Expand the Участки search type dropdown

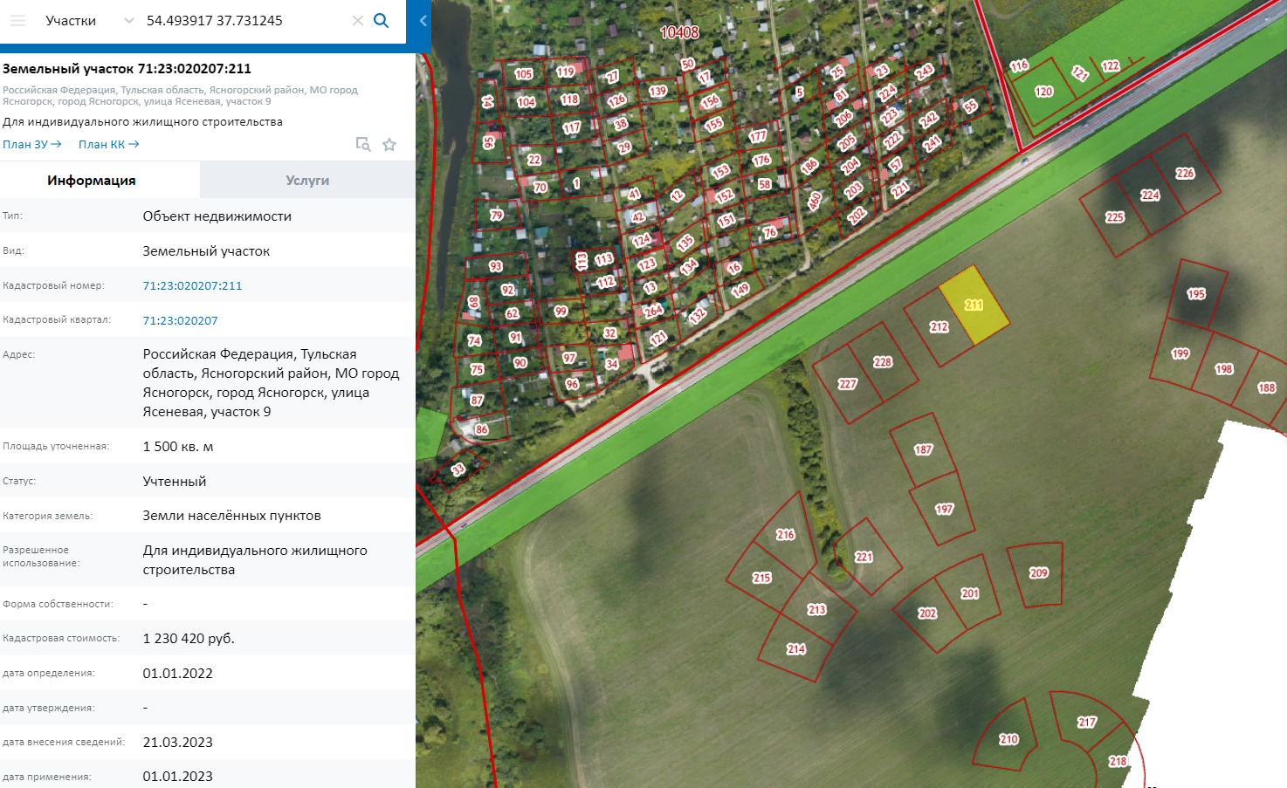(x=128, y=21)
